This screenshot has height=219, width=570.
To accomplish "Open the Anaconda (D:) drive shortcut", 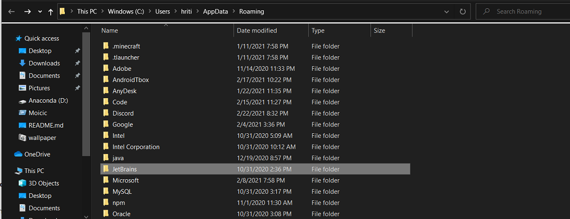I will (48, 100).
